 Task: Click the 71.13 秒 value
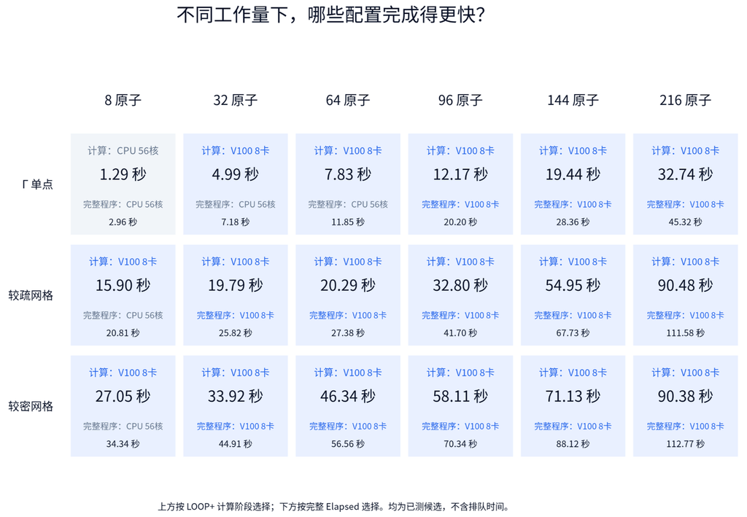[573, 396]
